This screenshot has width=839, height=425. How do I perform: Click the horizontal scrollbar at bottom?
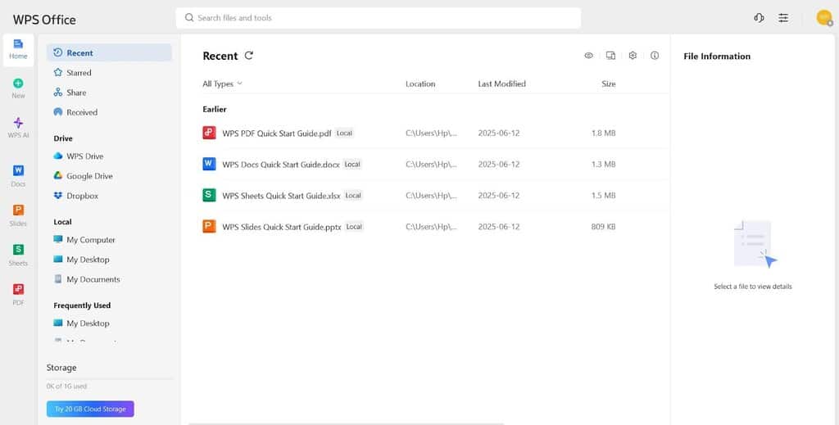(347, 423)
